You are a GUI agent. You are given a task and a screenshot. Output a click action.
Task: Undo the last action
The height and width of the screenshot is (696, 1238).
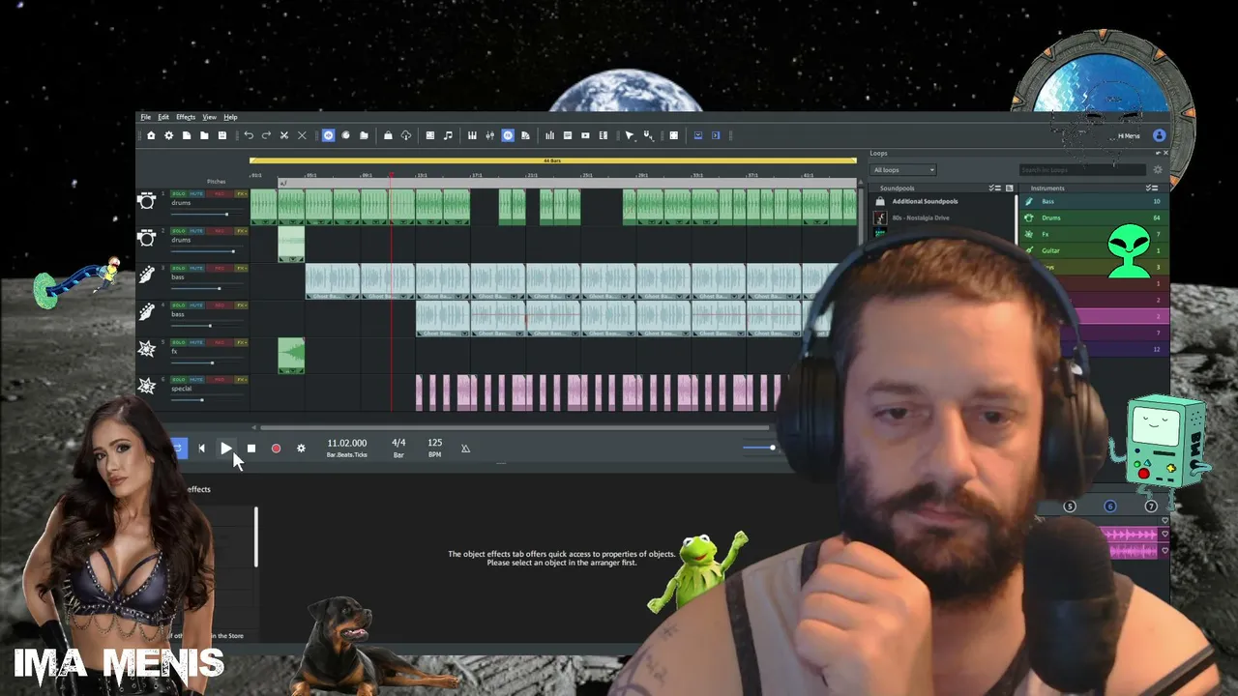249,135
